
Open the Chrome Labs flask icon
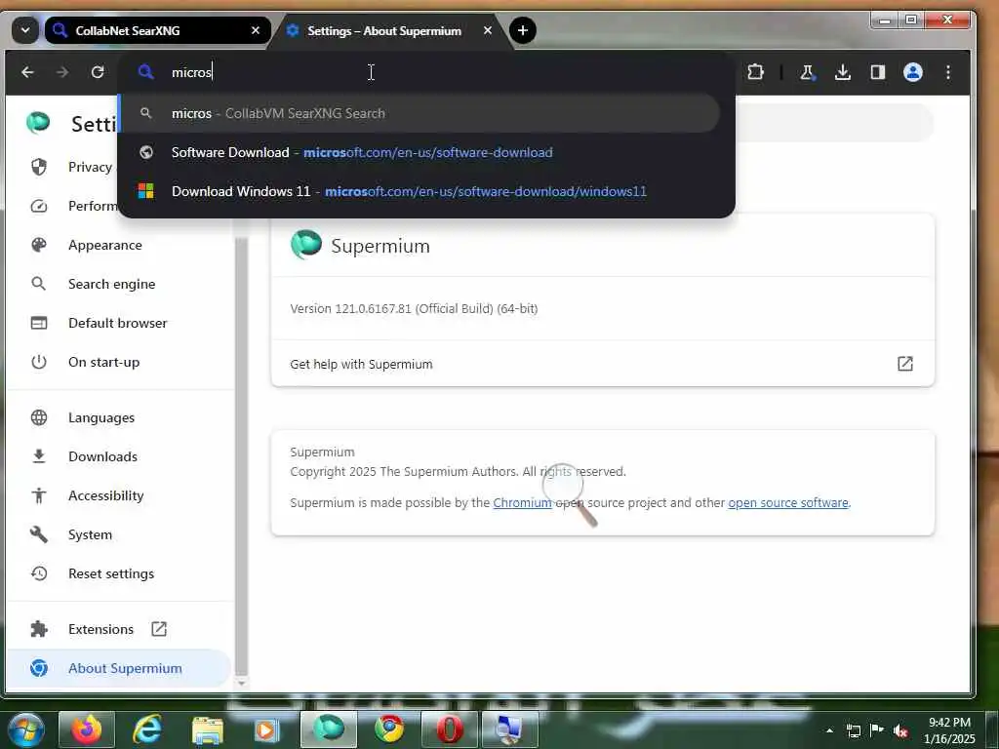coord(807,72)
